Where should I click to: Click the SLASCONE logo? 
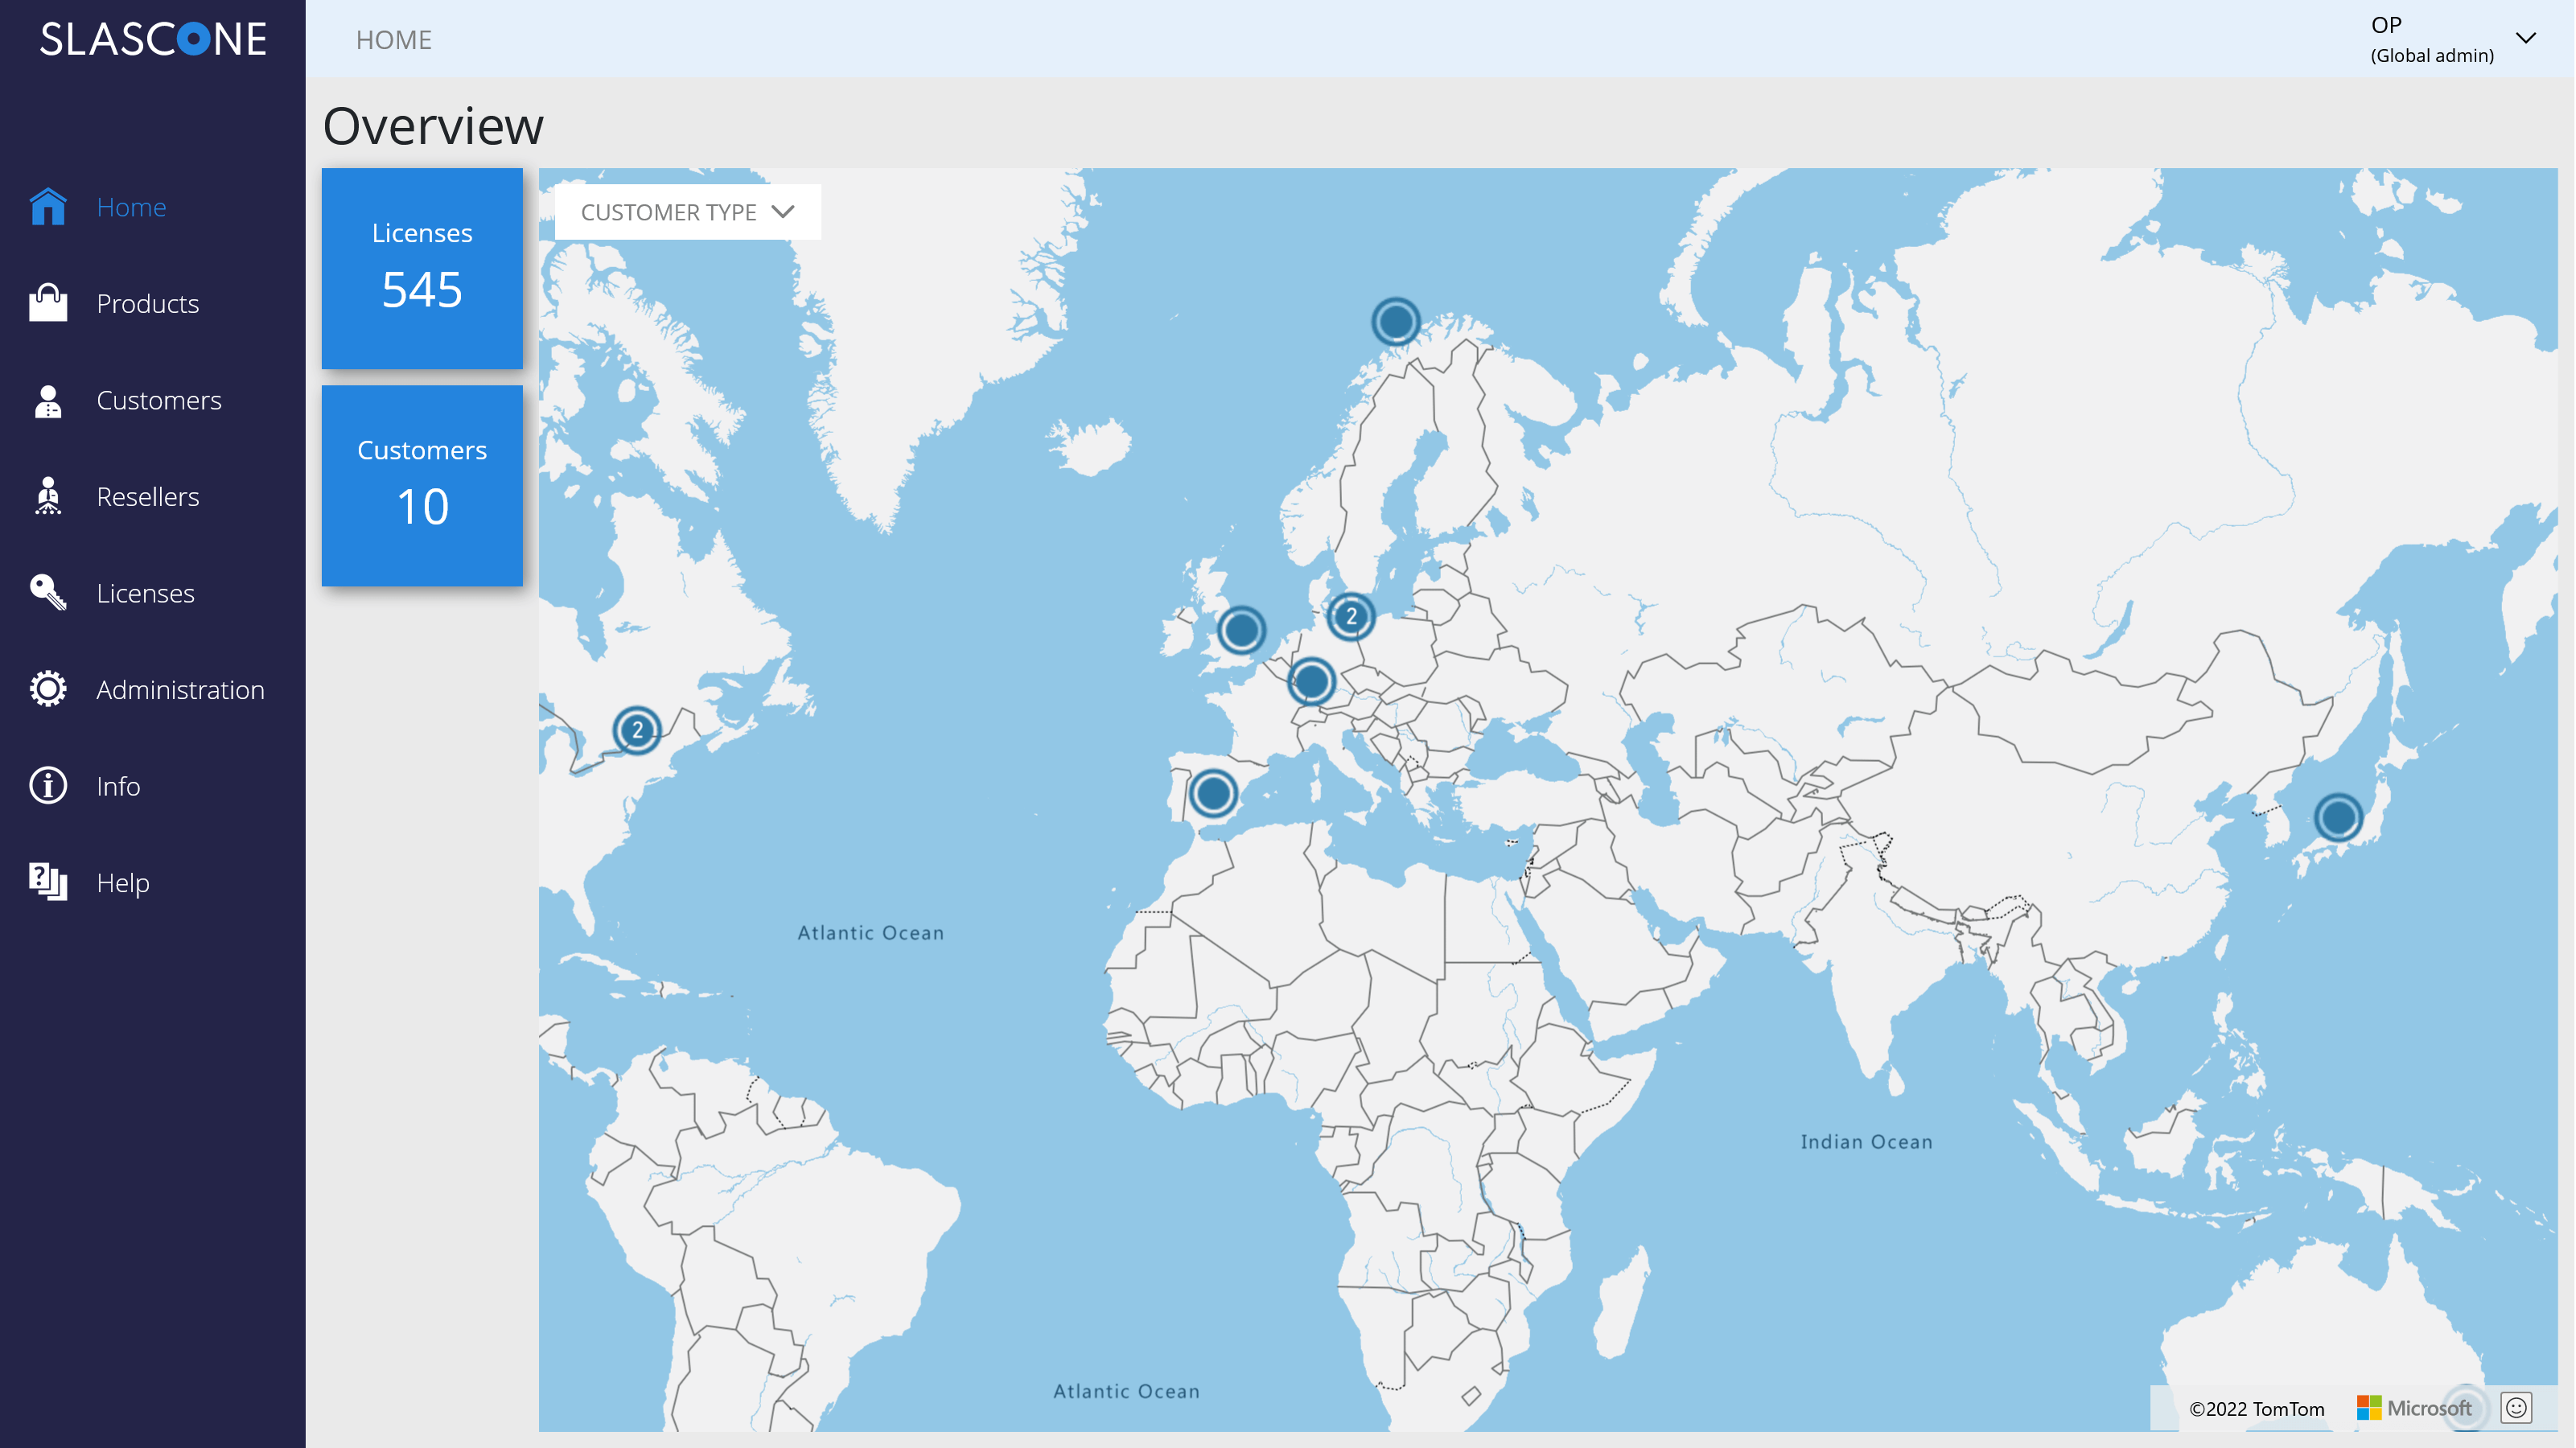(x=153, y=39)
